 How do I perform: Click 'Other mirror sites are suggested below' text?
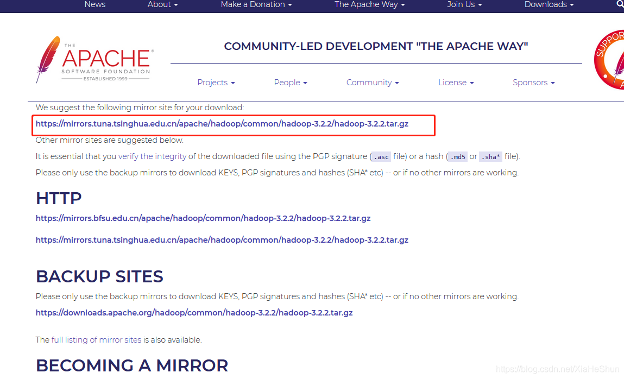[110, 140]
